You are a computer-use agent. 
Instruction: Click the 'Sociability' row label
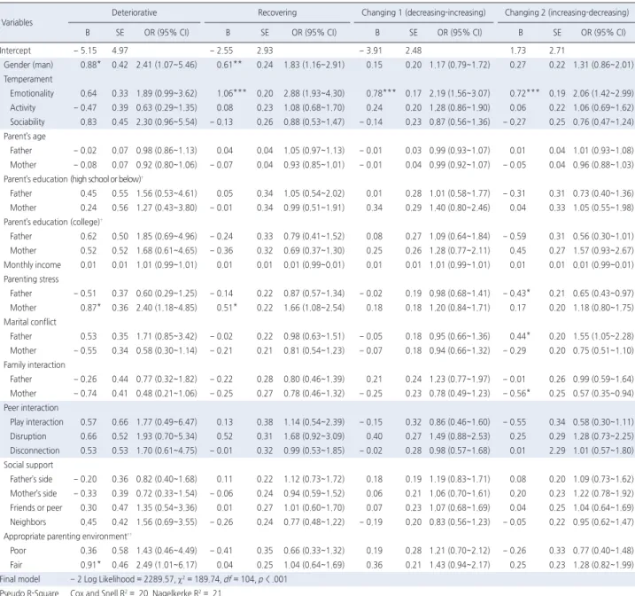pos(27,122)
